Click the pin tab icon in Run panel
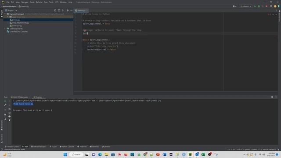Image resolution: width=281 pixels, height=158 pixels. (x=5, y=119)
